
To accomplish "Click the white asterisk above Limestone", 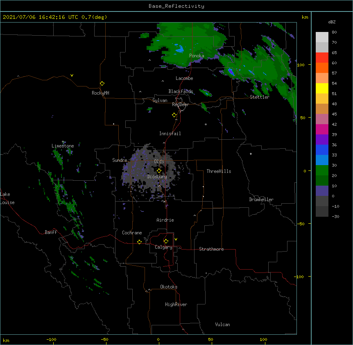I will pyautogui.click(x=63, y=142).
